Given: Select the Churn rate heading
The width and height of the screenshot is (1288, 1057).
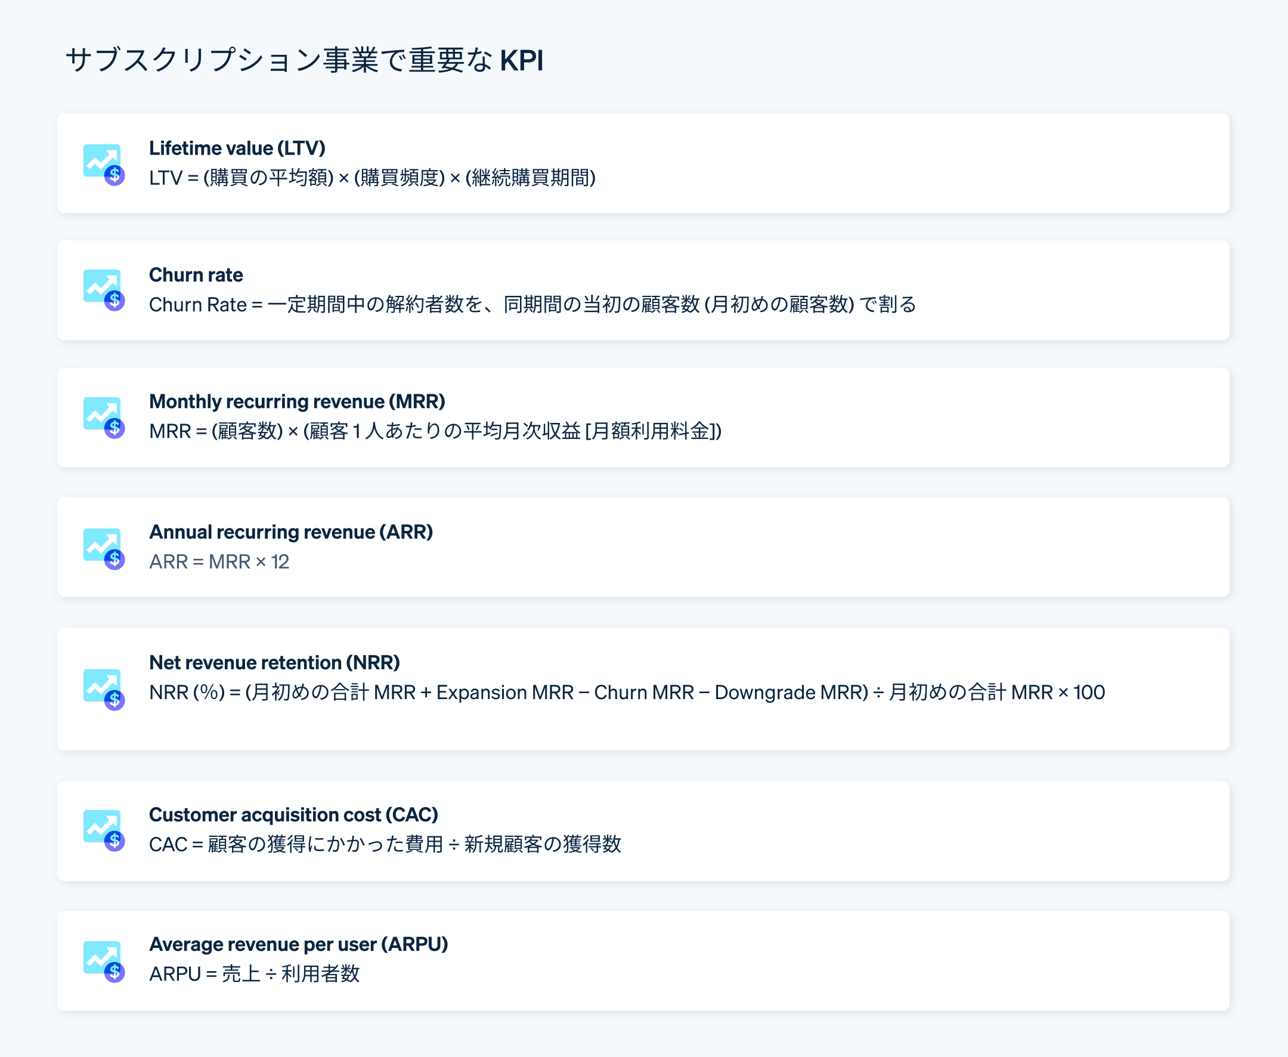Looking at the screenshot, I should 196,274.
